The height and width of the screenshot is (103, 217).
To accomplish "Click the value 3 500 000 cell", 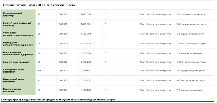I will [x=91, y=90].
